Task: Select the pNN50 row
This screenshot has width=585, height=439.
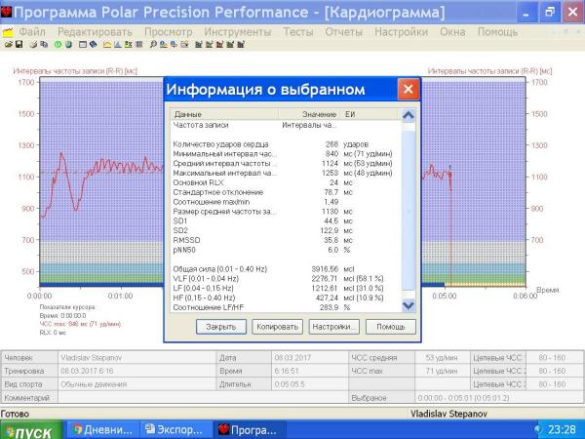Action: tap(286, 250)
